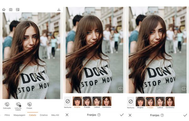Cancel with the X icon in the middle screen
189x121 pixels.
(x=67, y=115)
